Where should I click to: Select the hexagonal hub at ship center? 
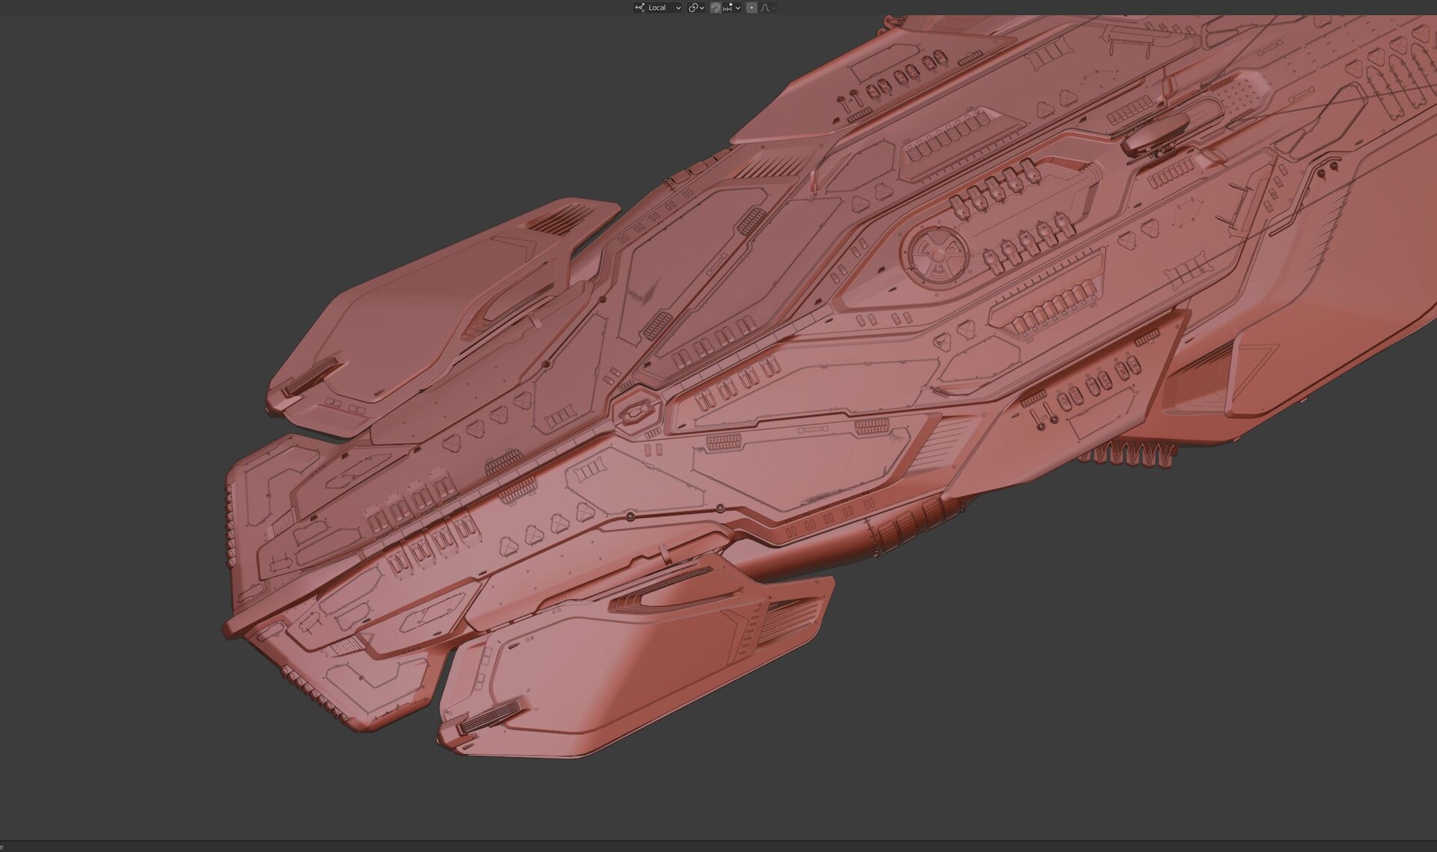(x=636, y=412)
